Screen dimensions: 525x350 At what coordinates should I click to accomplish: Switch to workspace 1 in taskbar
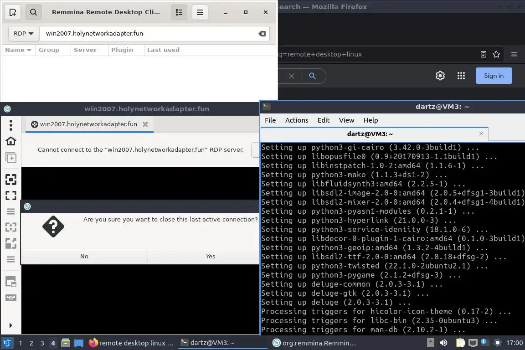[21, 343]
